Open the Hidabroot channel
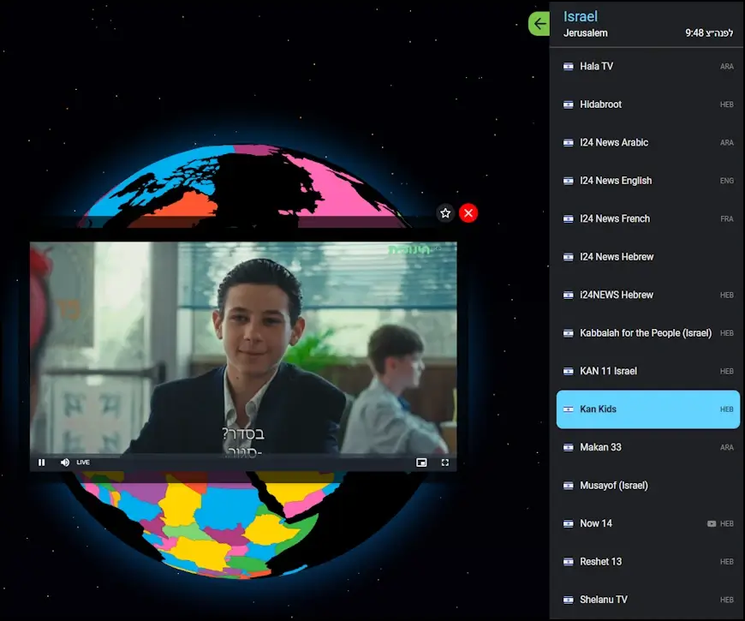The height and width of the screenshot is (621, 745). [x=600, y=104]
